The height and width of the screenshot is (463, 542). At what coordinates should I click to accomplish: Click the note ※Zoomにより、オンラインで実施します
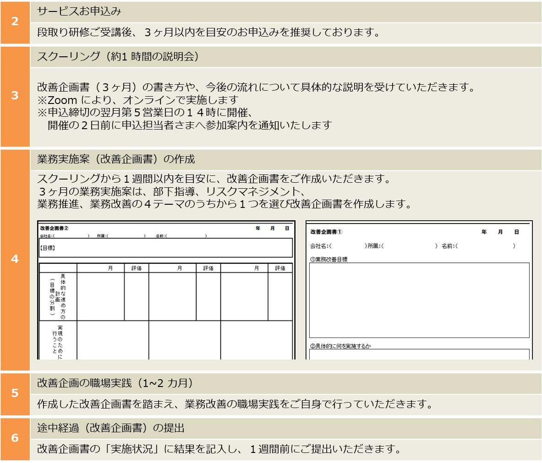coord(138,100)
